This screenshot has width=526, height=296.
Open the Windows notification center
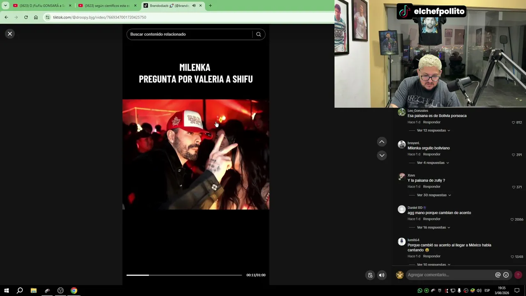(x=517, y=291)
